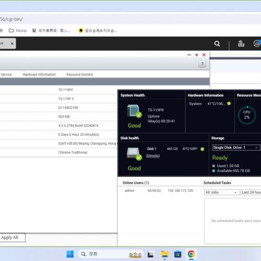The width and height of the screenshot is (261, 261).
Task: Click the Ready storage status text
Action: 220,158
